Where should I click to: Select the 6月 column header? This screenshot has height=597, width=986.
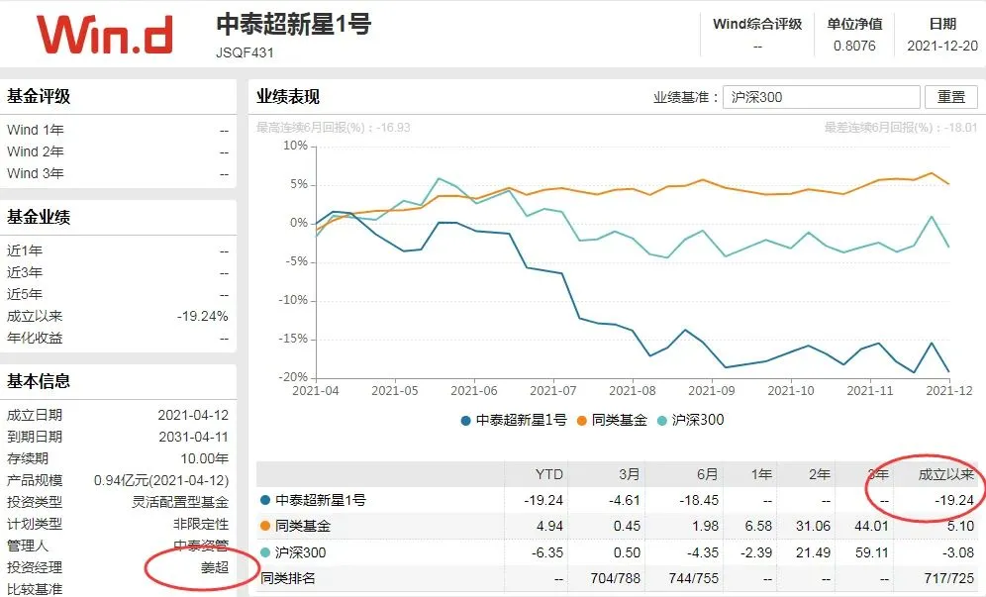[707, 474]
